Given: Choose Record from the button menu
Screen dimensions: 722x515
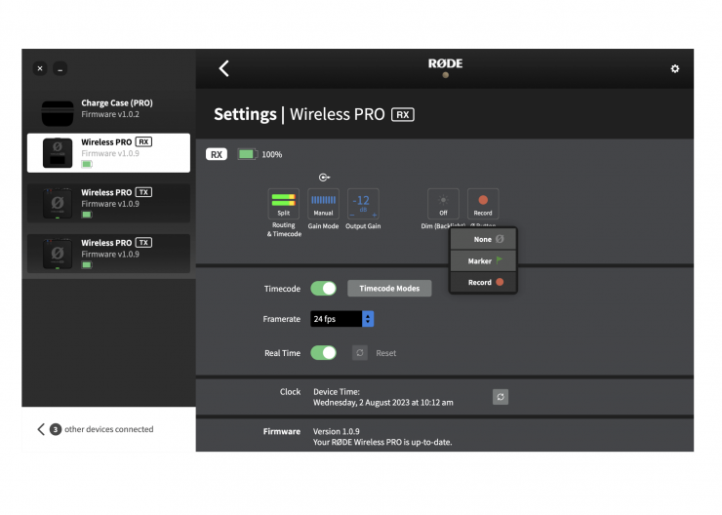Looking at the screenshot, I should [x=483, y=283].
